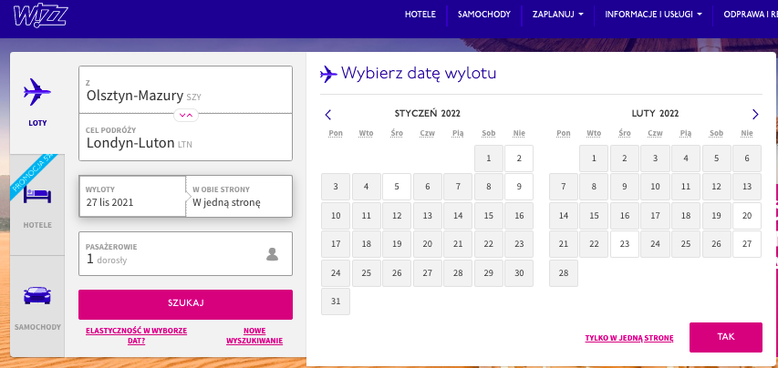Click the passenger person icon

(x=271, y=254)
